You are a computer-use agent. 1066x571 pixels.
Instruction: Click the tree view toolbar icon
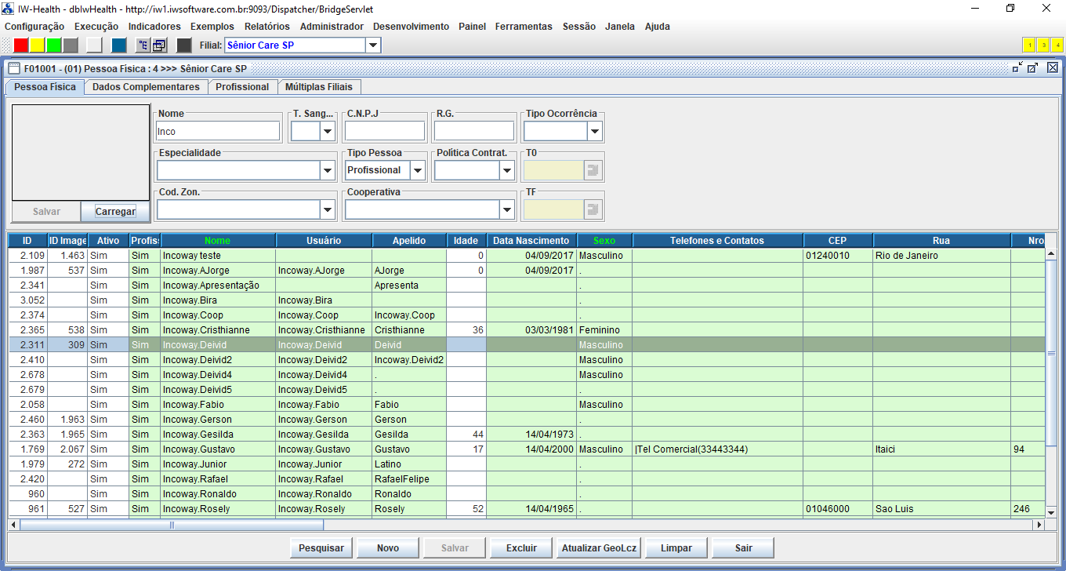click(x=143, y=45)
